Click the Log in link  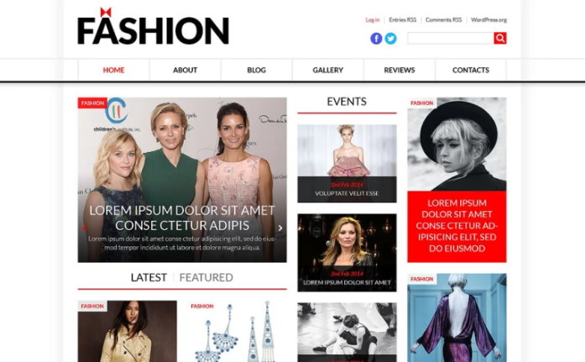372,20
